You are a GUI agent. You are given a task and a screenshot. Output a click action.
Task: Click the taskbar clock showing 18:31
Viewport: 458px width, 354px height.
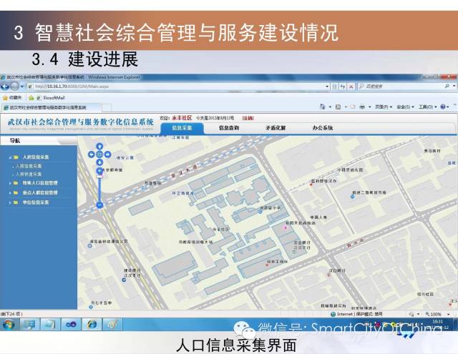[438, 322]
